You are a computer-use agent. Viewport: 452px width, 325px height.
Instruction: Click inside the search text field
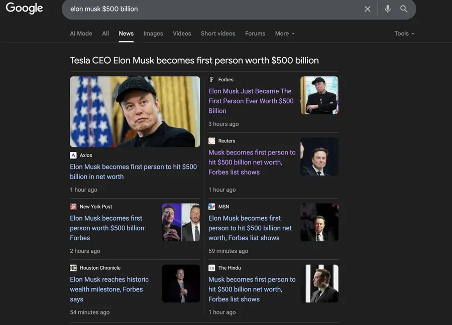[x=211, y=9]
